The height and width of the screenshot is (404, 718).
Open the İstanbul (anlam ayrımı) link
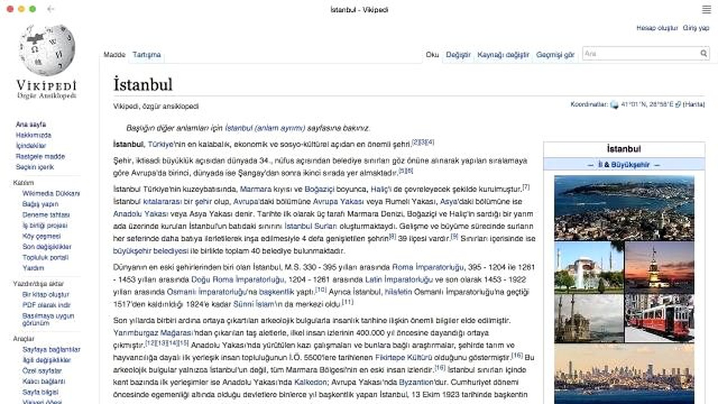(265, 128)
